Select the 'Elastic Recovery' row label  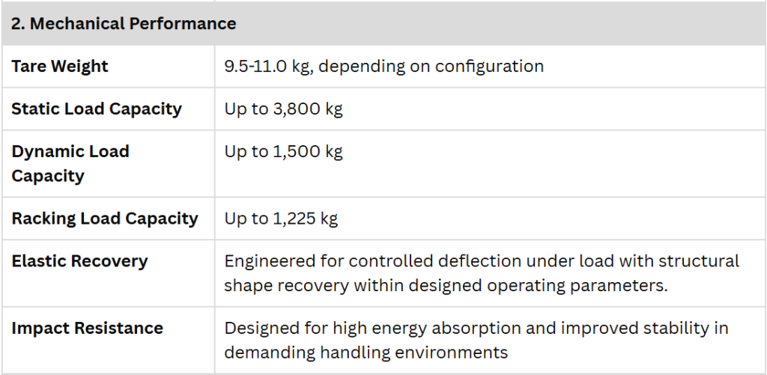coord(79,260)
